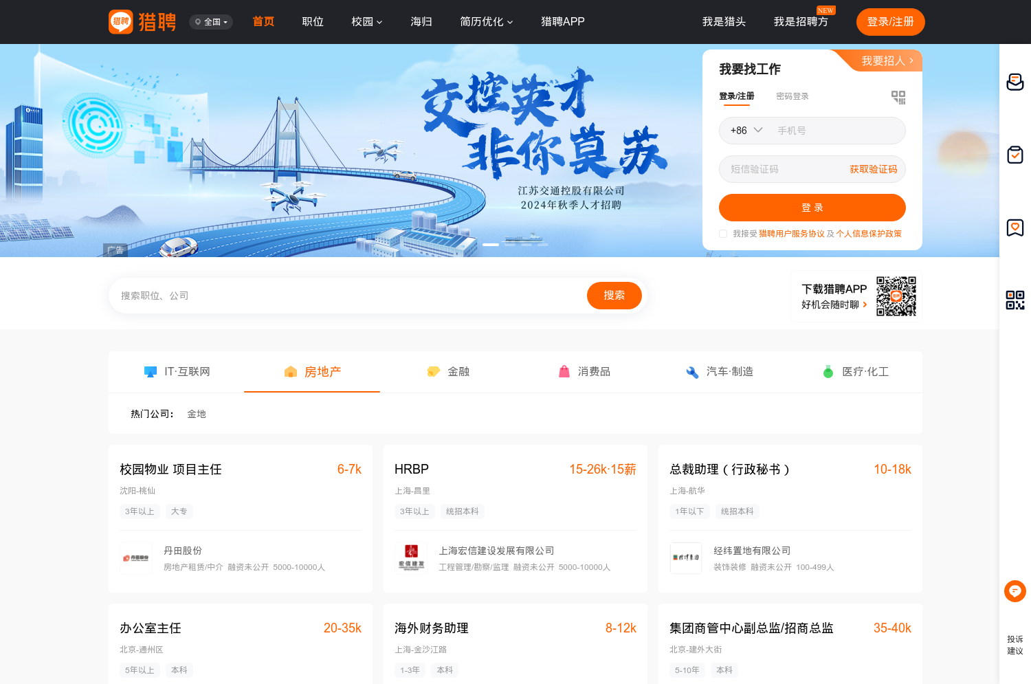
Task: Click the 上海宏信建设 company logo
Action: [x=411, y=558]
